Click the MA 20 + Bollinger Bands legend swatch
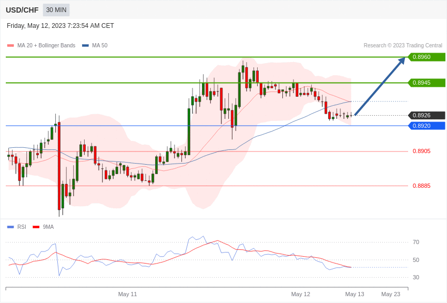The height and width of the screenshot is (303, 447). pos(11,46)
